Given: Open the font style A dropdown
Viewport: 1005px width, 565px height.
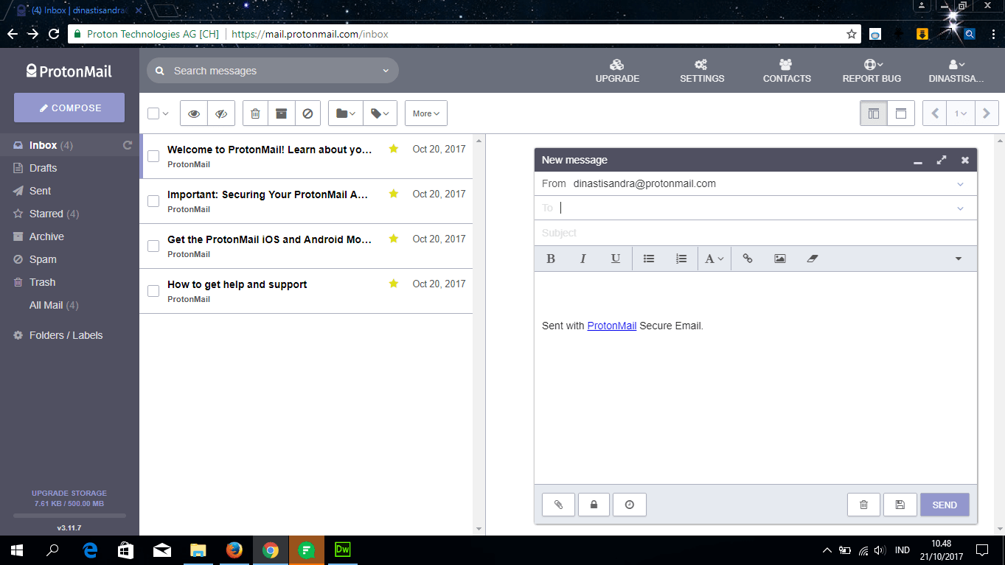Looking at the screenshot, I should click(714, 259).
